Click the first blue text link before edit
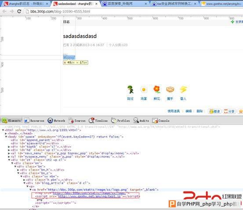Viewport: 243px width, 210px height. pos(174,111)
